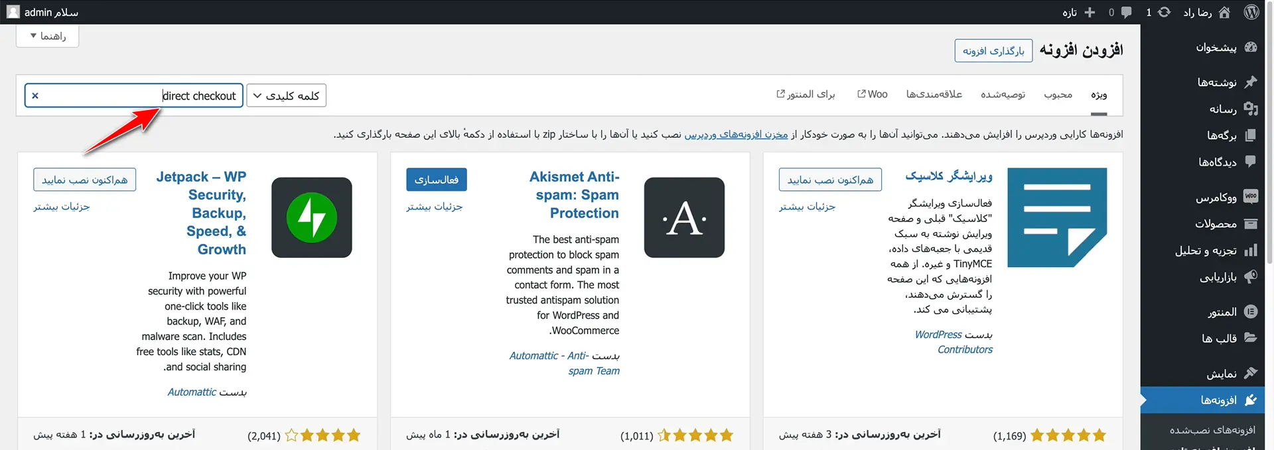Open the updates circular-arrows icon
Viewport: 1274px width, 450px height.
tap(1164, 12)
